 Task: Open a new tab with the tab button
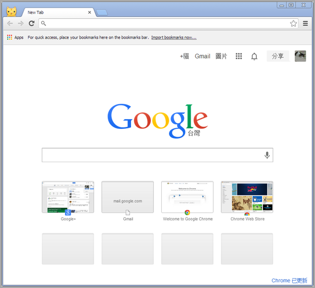tap(102, 12)
